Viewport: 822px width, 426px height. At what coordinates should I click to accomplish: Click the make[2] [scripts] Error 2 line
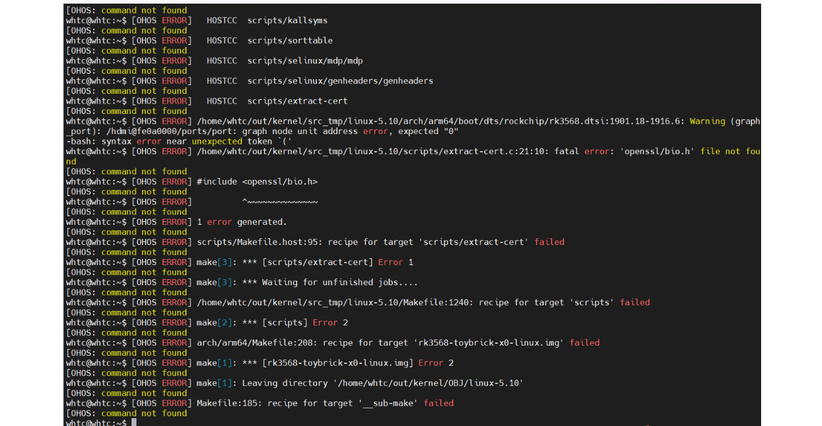(x=272, y=322)
